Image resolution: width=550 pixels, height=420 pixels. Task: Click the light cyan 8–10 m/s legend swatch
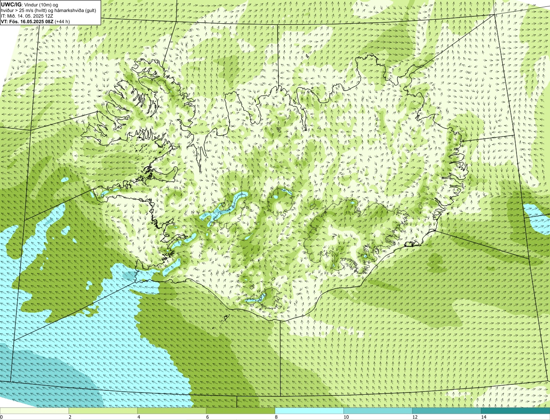pyautogui.click(x=309, y=411)
